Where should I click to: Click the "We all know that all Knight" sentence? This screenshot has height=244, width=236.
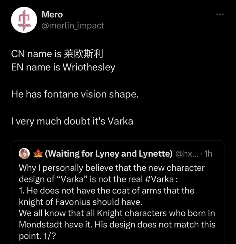pos(117,213)
